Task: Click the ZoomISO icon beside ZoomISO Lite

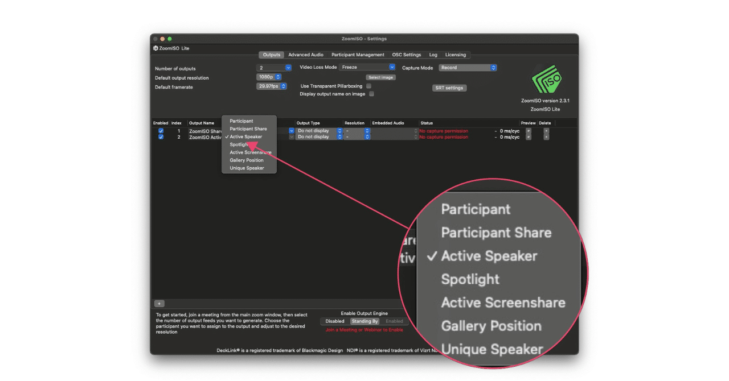Action: pyautogui.click(x=155, y=48)
